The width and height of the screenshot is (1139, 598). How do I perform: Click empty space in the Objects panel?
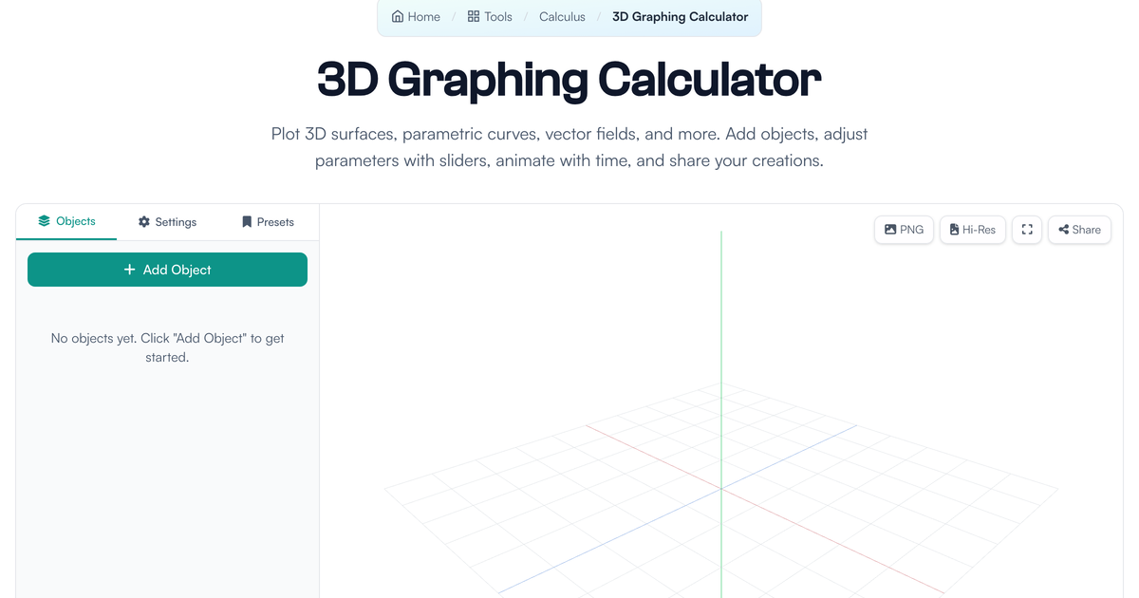click(x=167, y=475)
